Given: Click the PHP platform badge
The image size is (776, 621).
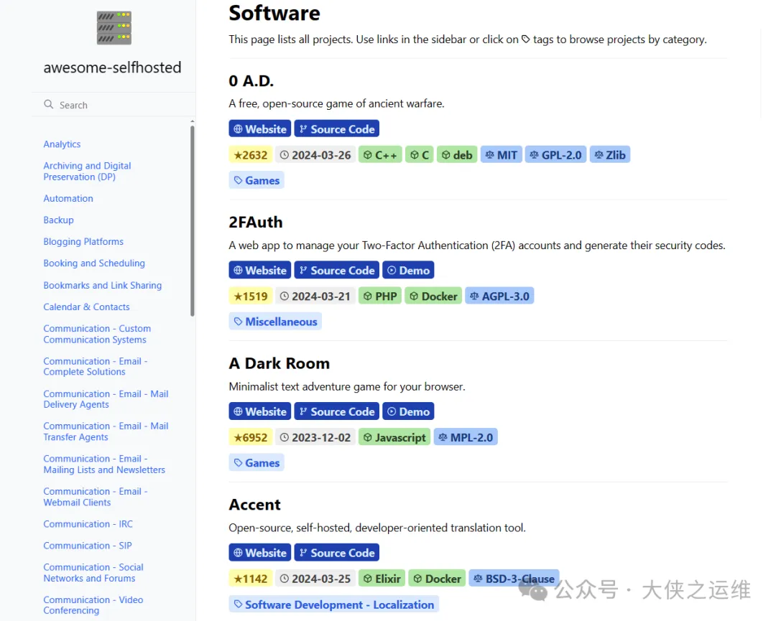Looking at the screenshot, I should pos(380,297).
